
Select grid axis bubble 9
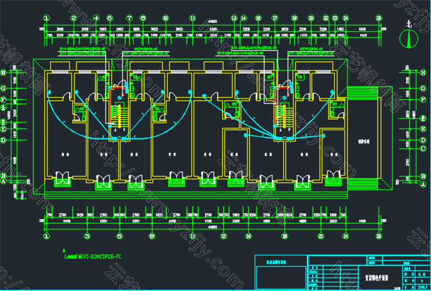coord(152,236)
